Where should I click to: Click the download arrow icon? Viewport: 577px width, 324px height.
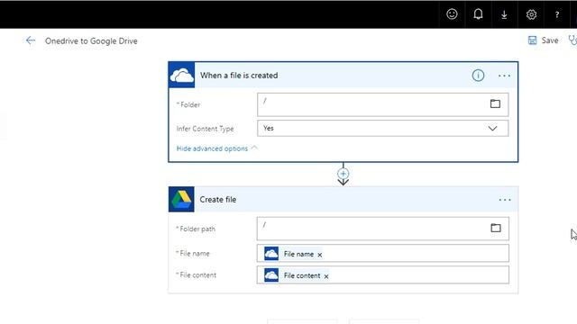point(504,14)
